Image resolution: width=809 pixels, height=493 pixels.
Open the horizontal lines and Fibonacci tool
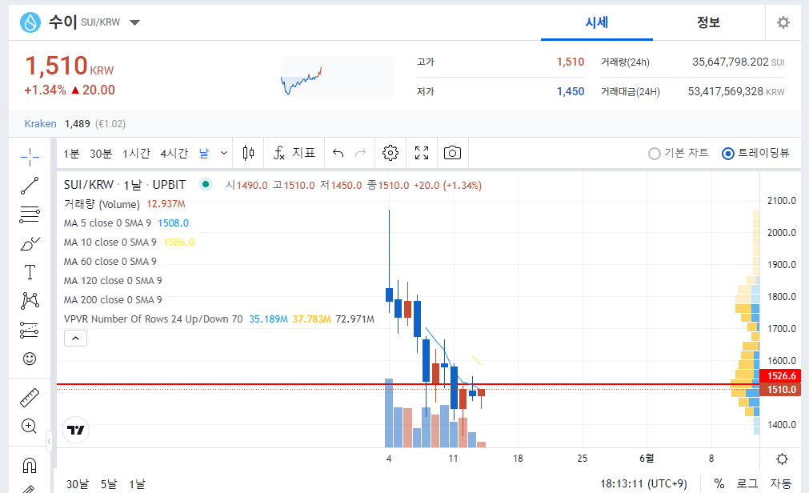coord(30,214)
